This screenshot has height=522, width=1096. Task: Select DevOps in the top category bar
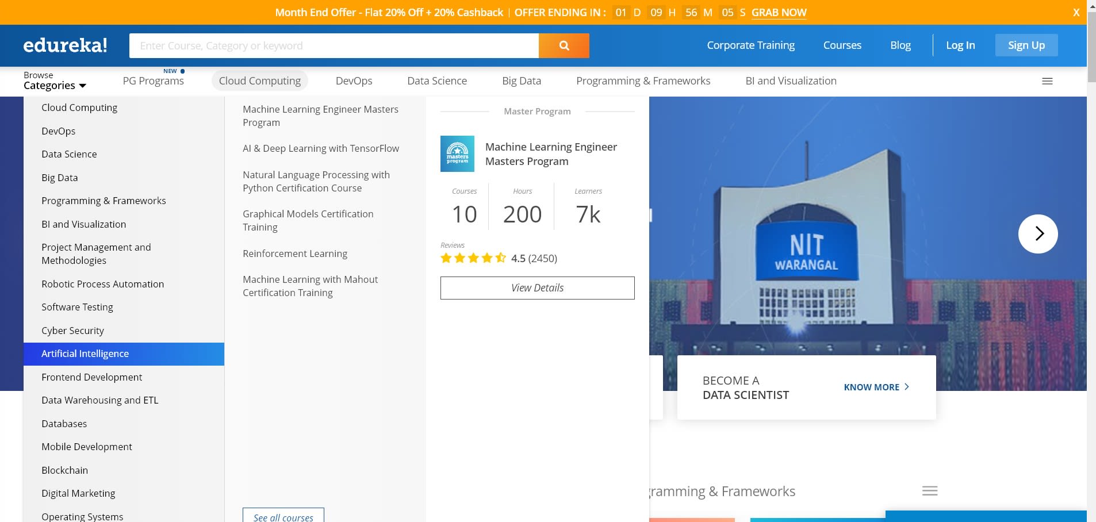354,81
